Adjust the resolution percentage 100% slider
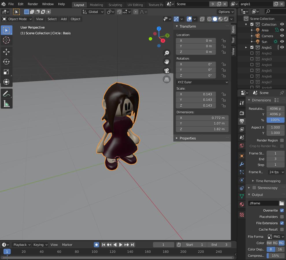Viewport: 286px width, 260px height. click(275, 120)
